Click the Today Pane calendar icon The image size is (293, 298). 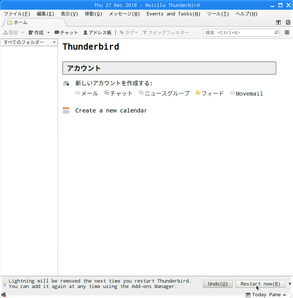point(248,295)
